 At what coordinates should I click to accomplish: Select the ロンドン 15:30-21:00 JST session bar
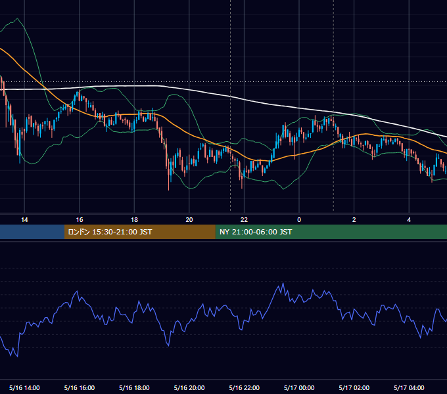pyautogui.click(x=139, y=232)
